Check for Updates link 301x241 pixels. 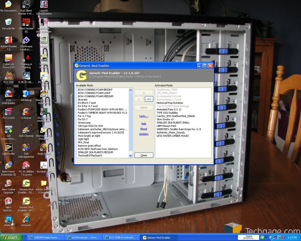tap(143, 134)
